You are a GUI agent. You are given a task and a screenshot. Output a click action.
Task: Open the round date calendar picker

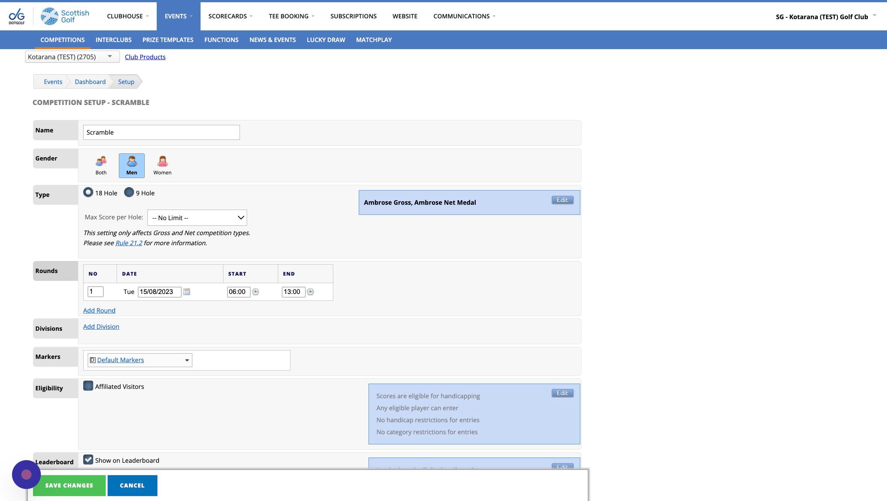[x=186, y=291]
